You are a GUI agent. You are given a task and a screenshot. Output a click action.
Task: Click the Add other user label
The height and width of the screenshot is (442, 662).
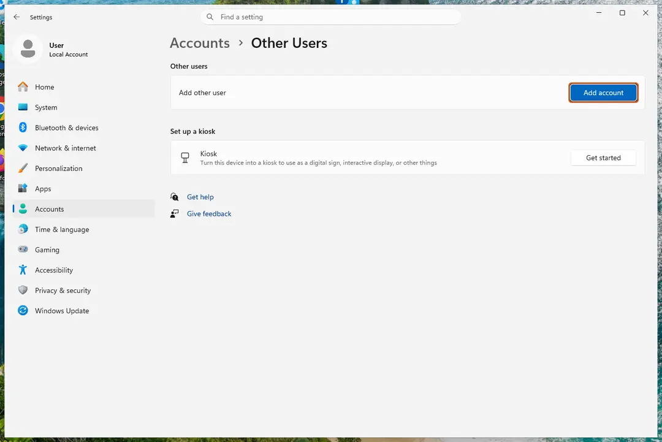click(x=202, y=93)
